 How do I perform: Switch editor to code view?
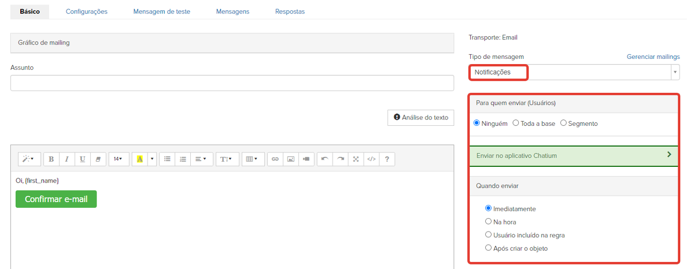click(371, 159)
